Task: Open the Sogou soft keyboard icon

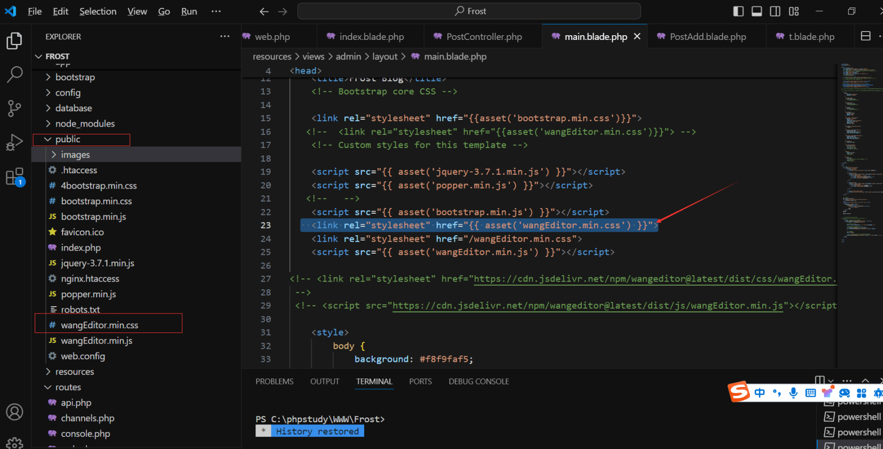Action: pyautogui.click(x=810, y=393)
